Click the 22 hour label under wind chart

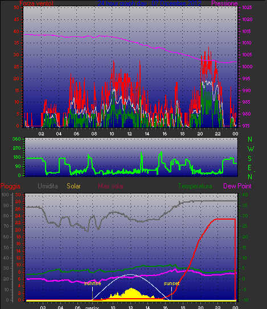pos(217,134)
